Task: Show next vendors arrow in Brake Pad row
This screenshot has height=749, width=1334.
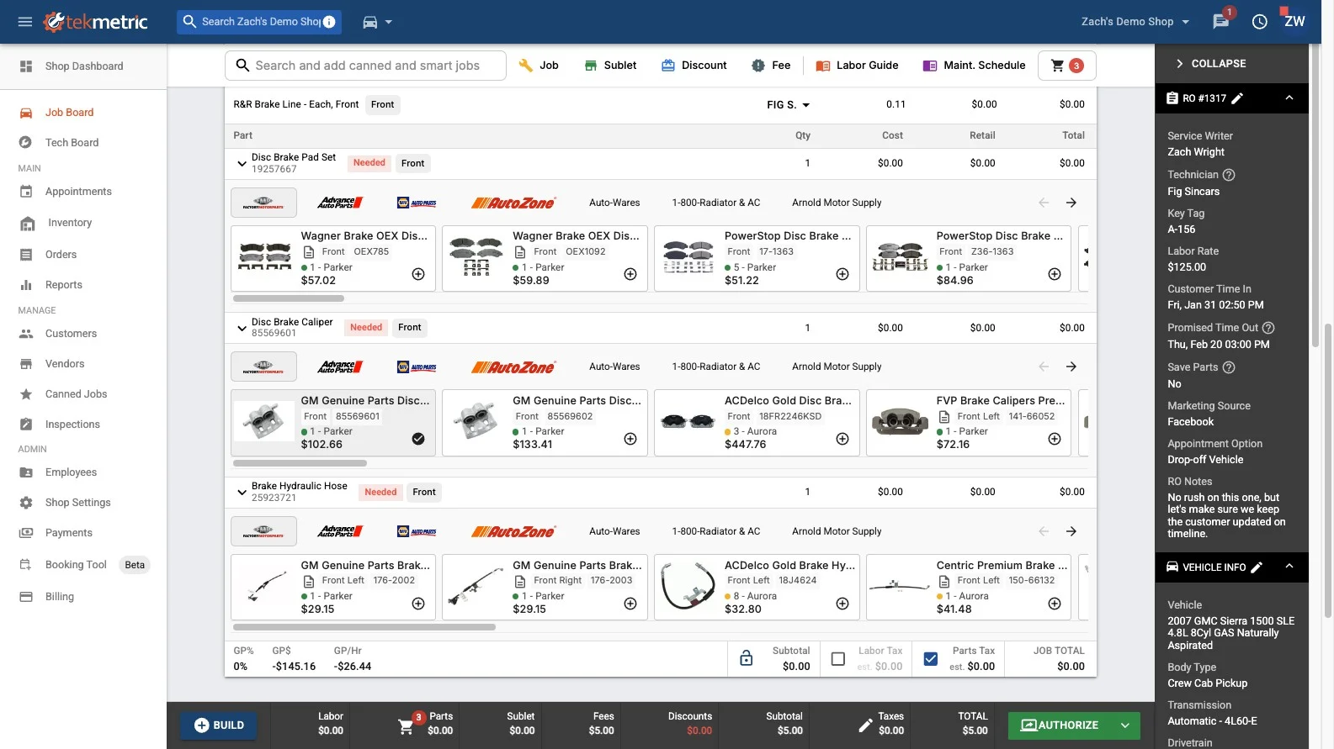Action: point(1071,203)
